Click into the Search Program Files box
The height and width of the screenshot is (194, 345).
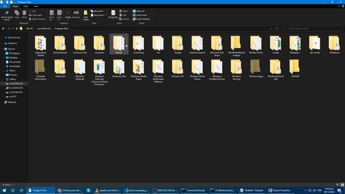312,29
